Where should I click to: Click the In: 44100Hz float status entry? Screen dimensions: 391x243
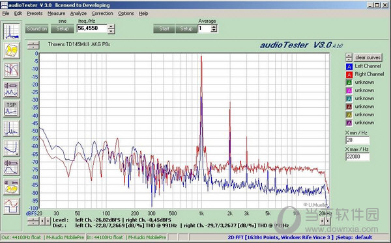pos(105,238)
